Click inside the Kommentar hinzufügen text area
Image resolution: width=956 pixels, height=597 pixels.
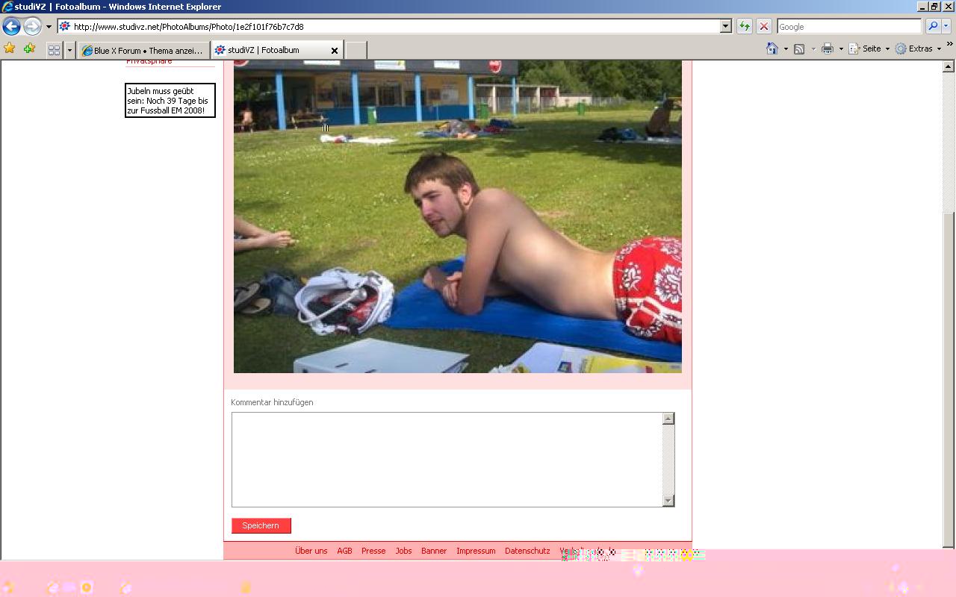447,460
